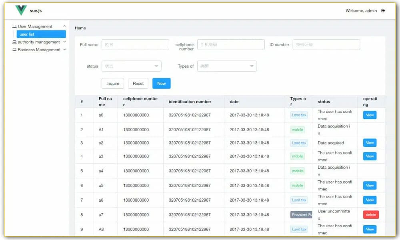Click the laptop icon next to authority management
Viewport: 400px width, 240px height.
click(x=14, y=42)
